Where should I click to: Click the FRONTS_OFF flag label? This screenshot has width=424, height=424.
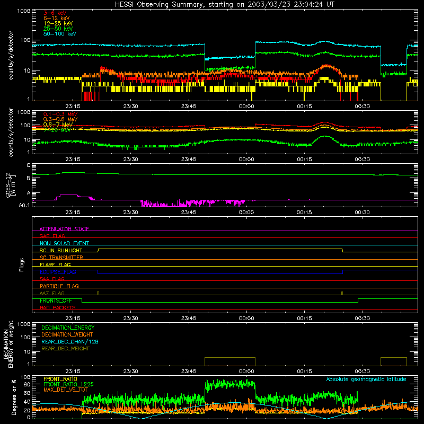click(x=56, y=301)
